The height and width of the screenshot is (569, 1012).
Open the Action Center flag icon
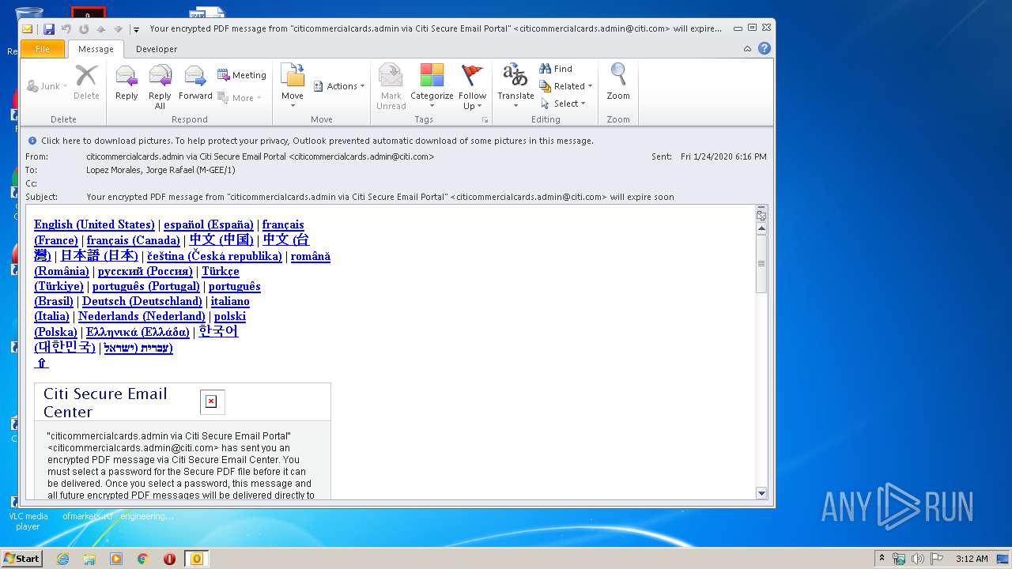pos(937,559)
